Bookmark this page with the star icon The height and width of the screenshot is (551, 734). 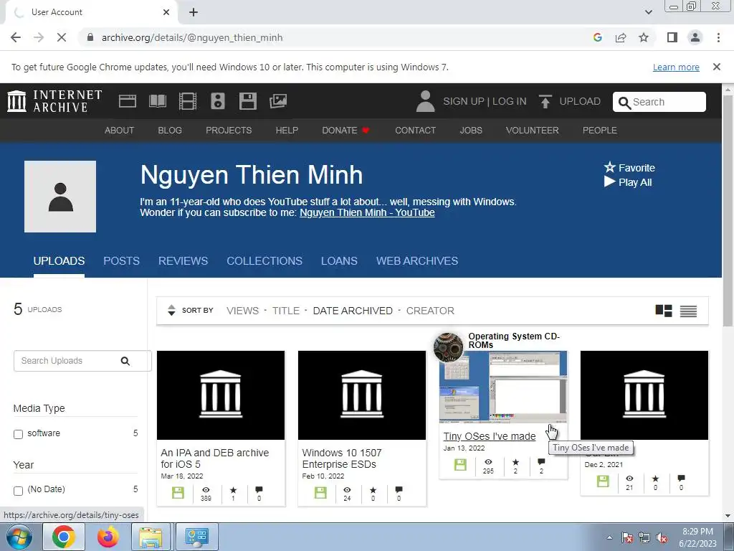(644, 37)
